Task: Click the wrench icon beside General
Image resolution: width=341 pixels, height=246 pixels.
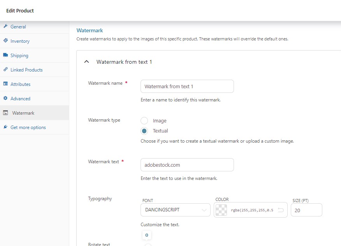Action: (5, 26)
